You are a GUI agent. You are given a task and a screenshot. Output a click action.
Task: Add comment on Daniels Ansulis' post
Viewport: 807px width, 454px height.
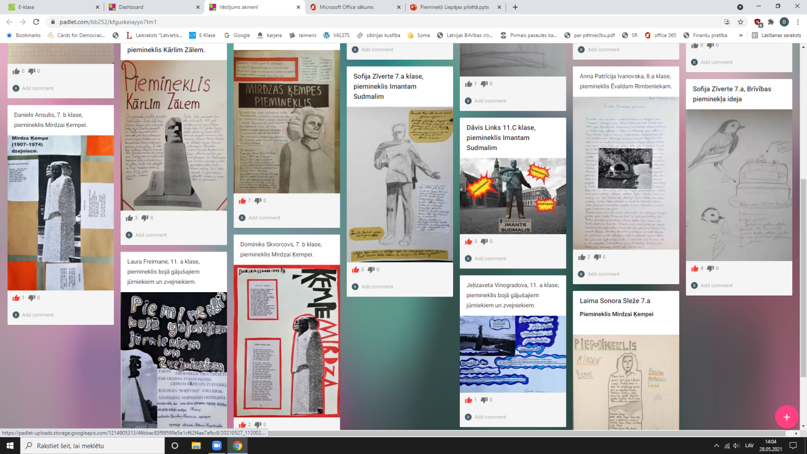tap(38, 315)
